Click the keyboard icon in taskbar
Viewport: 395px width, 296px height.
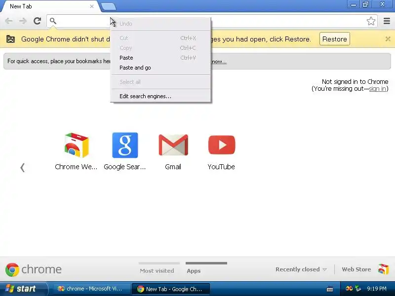tap(330, 289)
